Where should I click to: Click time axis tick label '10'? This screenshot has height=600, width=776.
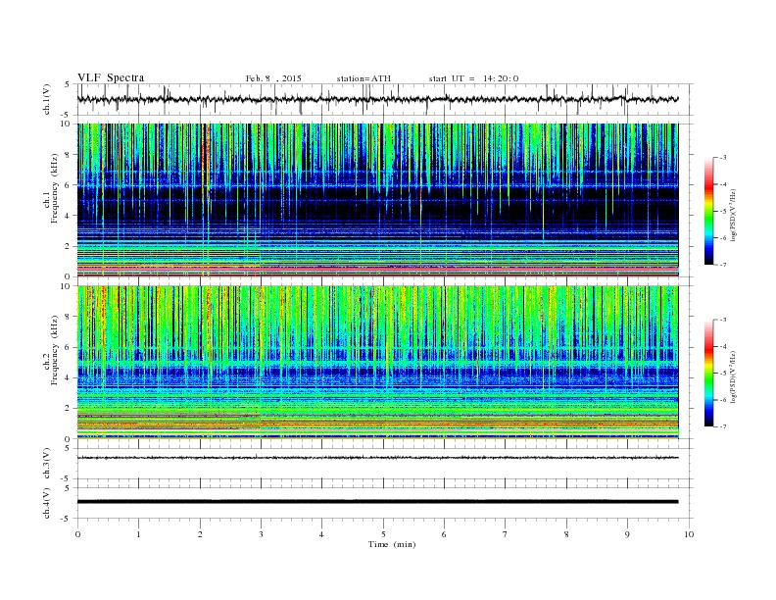689,534
